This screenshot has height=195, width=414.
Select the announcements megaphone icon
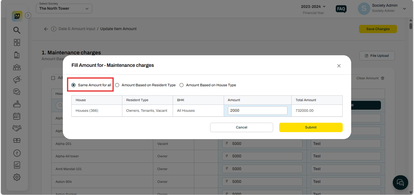click(x=17, y=79)
